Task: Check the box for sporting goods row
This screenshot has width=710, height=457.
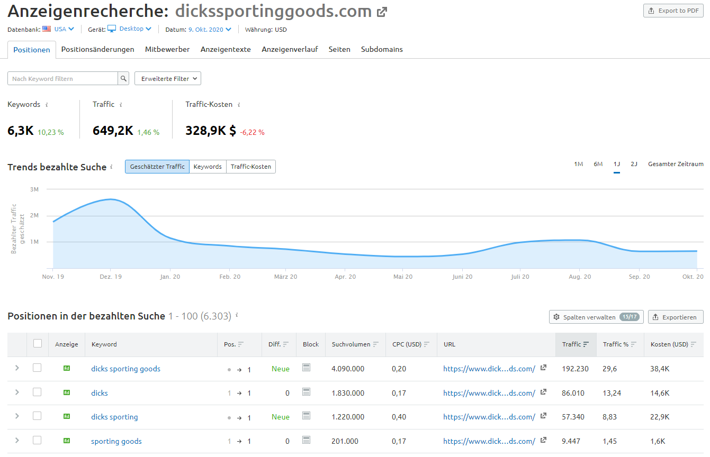Action: [x=37, y=440]
